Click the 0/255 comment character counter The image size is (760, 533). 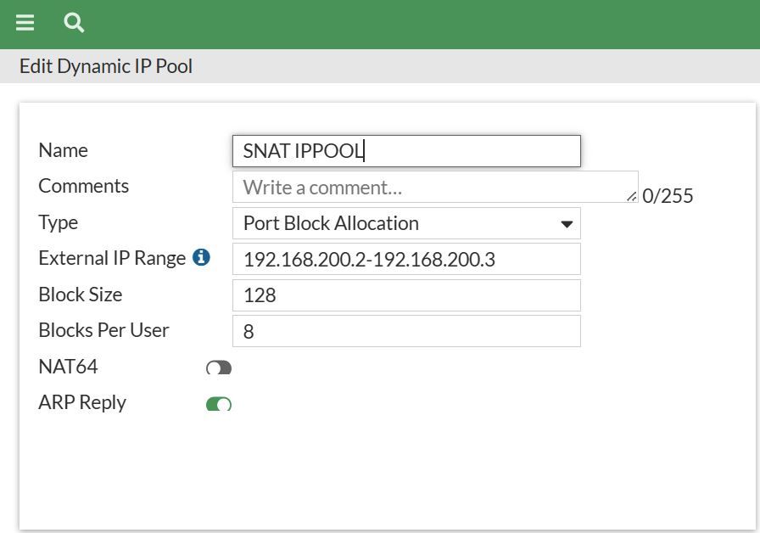pyautogui.click(x=668, y=196)
